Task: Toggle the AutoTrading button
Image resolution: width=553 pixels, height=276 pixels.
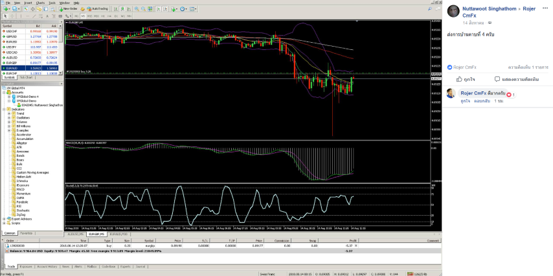Action: point(97,9)
